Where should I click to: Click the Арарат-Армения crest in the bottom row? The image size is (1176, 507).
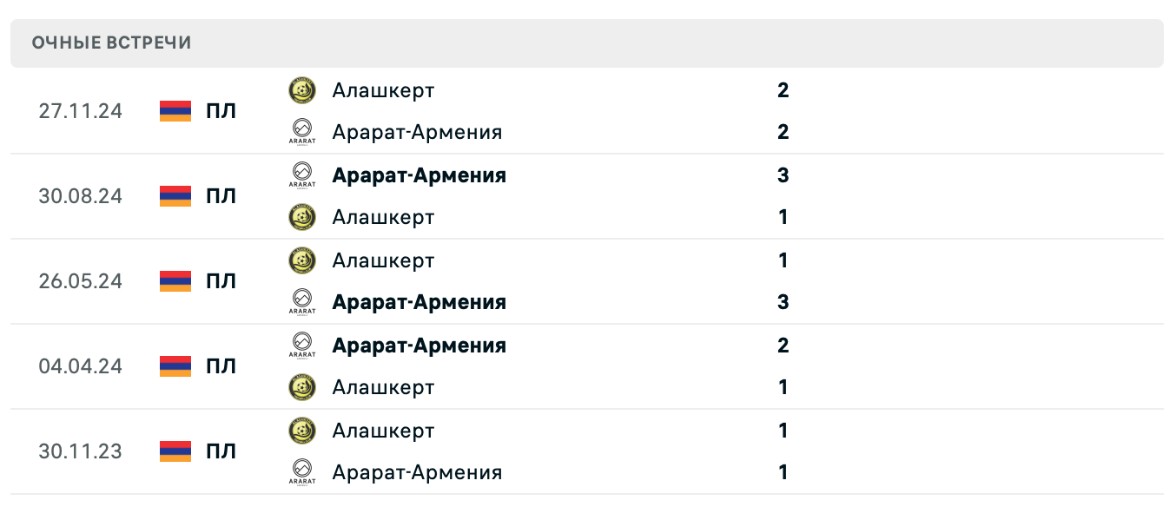[x=301, y=472]
